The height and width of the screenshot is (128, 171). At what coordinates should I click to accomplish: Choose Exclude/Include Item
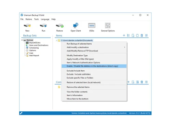(x=94, y=71)
